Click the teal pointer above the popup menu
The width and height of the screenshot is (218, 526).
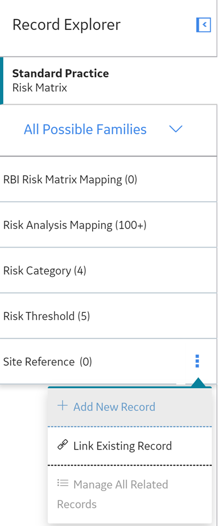tap(198, 383)
